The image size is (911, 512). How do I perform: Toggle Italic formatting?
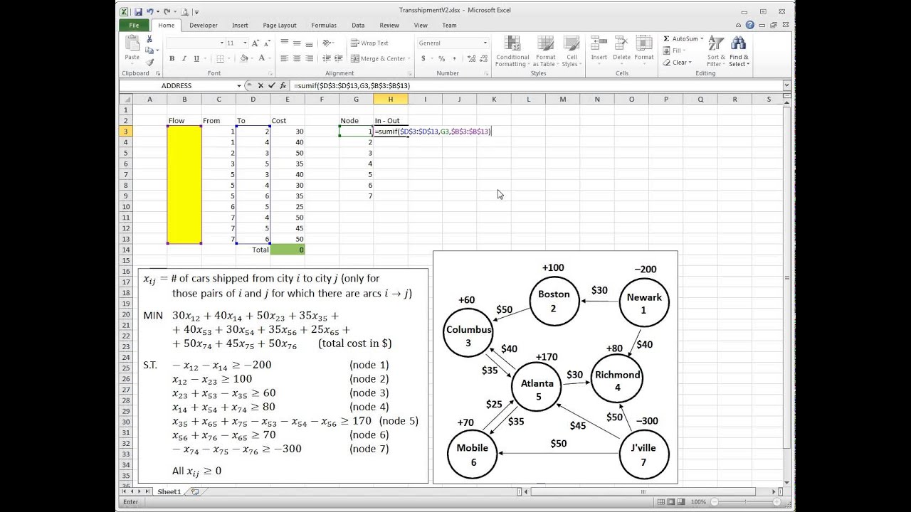pyautogui.click(x=184, y=59)
